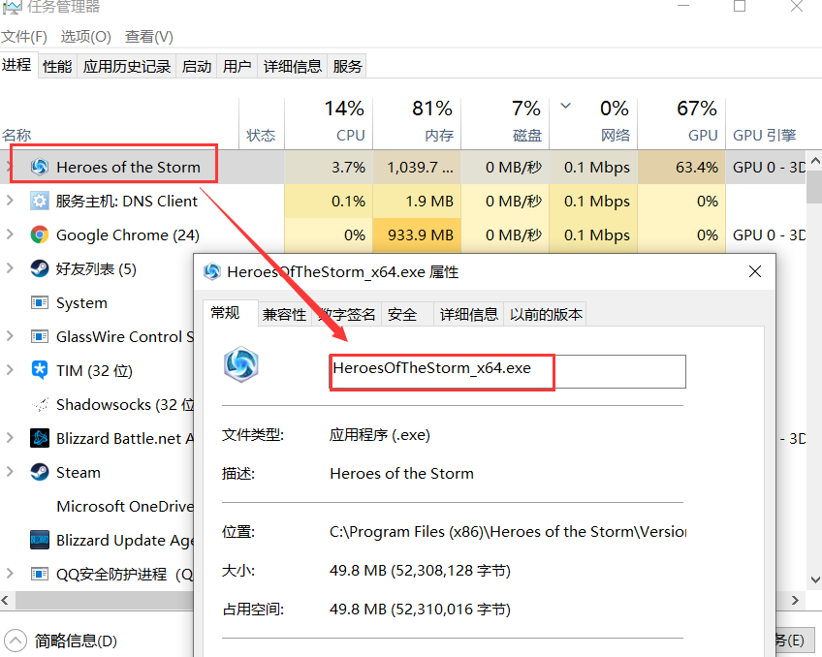The height and width of the screenshot is (657, 822).
Task: Sort processes by 内存 column
Action: pos(417,123)
